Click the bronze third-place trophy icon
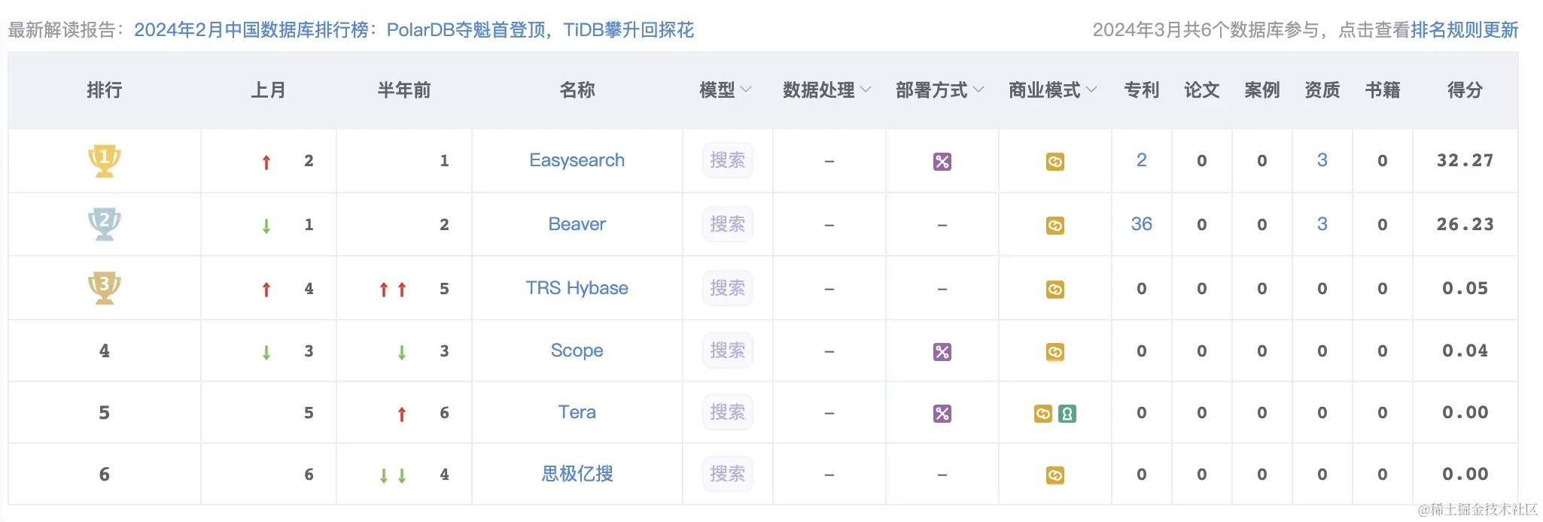The width and height of the screenshot is (1543, 522). [105, 288]
